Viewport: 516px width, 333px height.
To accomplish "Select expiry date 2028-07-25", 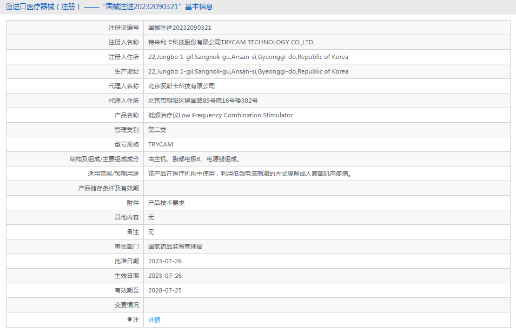I will pos(165,290).
